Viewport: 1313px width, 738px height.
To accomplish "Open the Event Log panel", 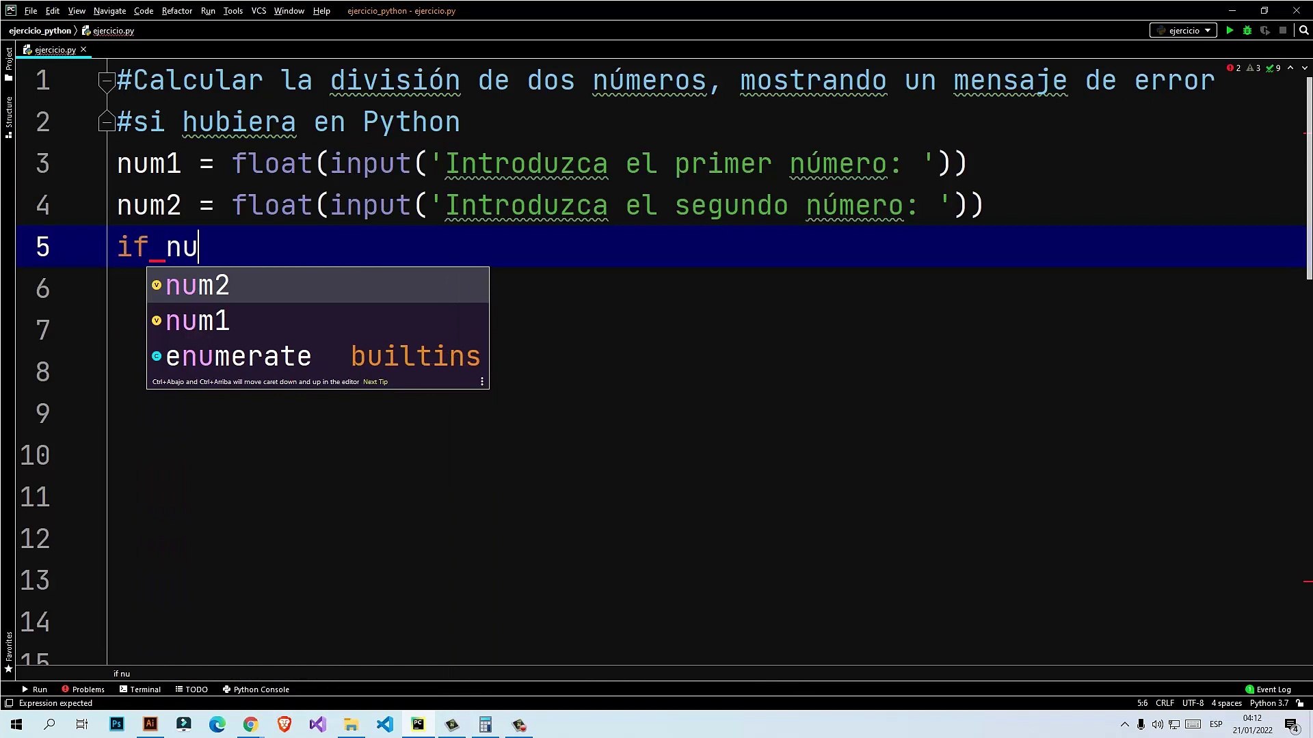I will click(x=1269, y=689).
